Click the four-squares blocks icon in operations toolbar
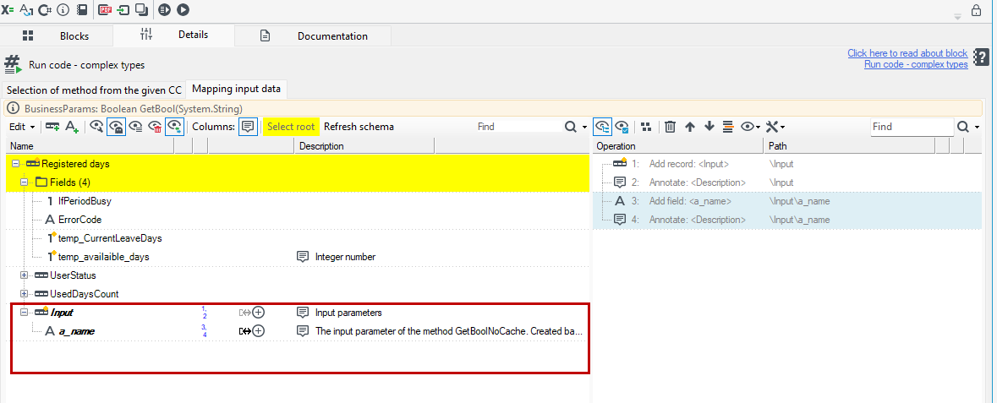The width and height of the screenshot is (997, 403). 646,127
